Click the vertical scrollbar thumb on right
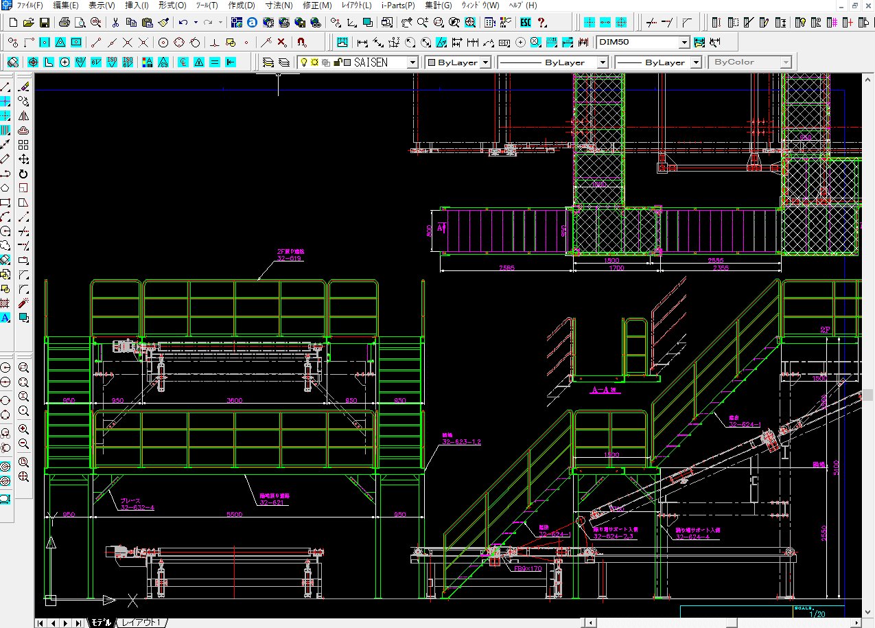Image resolution: width=875 pixels, height=628 pixels. point(868,395)
